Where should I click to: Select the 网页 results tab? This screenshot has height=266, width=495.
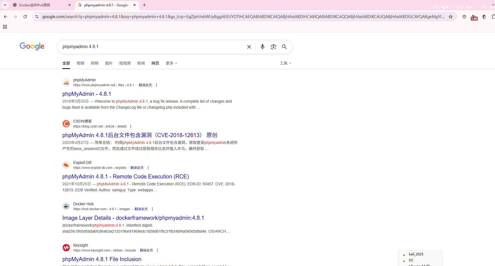(x=155, y=63)
